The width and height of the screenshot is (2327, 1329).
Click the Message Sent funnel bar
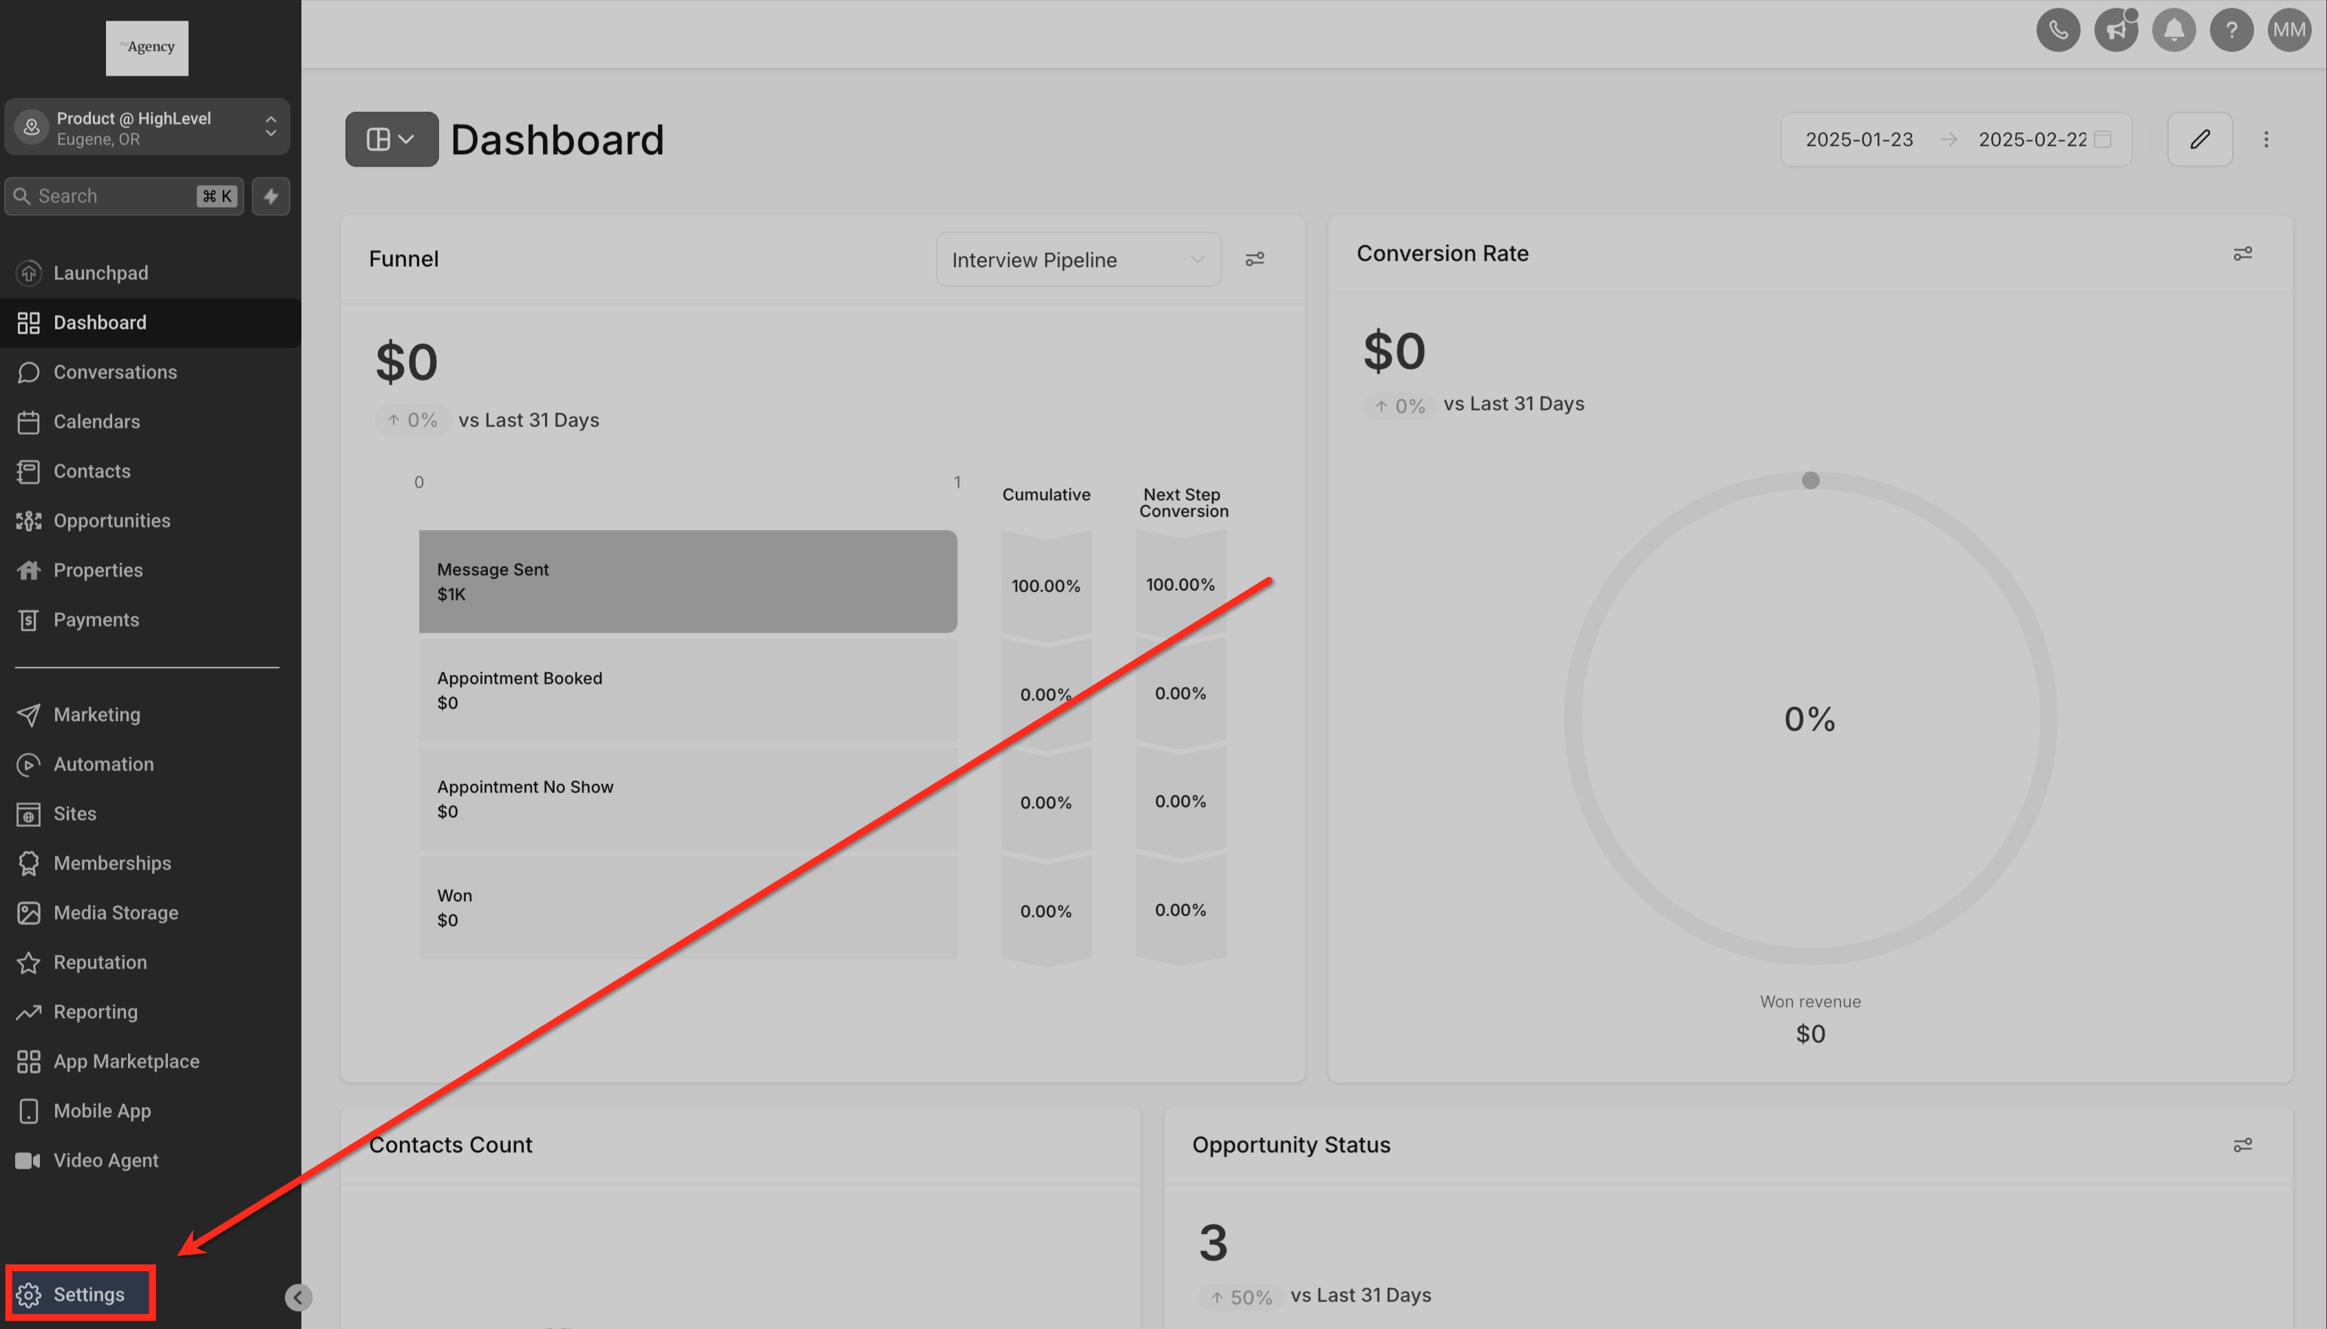point(687,581)
